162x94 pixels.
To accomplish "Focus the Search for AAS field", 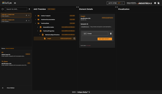I will 16,9.
